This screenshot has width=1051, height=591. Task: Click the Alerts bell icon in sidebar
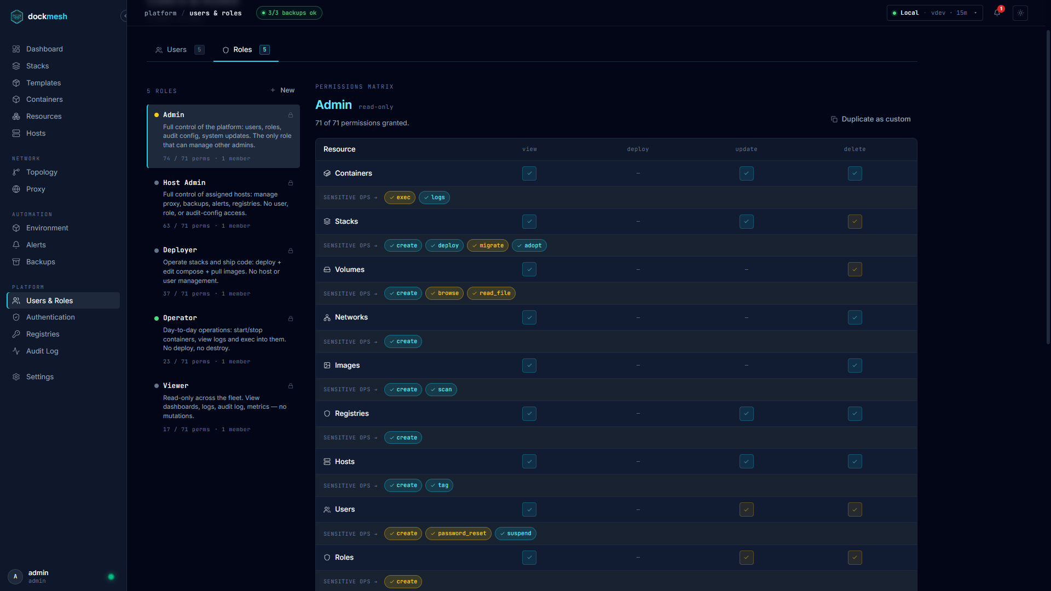16,245
